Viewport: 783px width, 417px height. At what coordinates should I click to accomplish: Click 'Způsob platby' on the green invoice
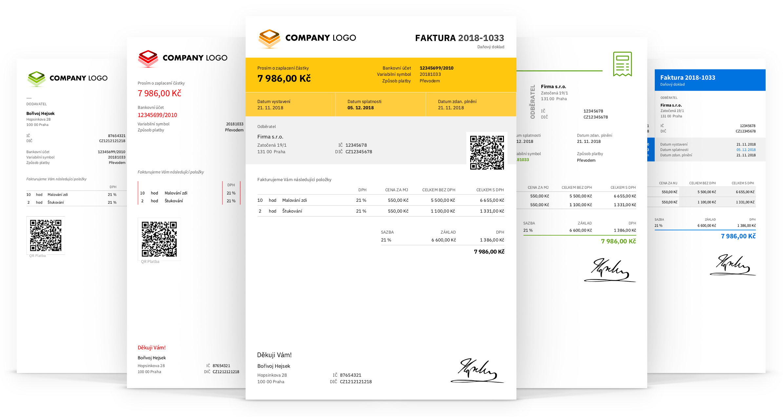pos(590,154)
